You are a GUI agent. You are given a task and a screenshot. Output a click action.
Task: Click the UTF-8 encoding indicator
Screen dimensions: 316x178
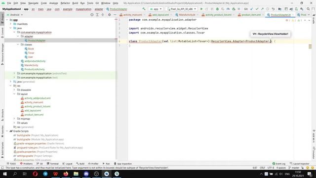[271, 168]
